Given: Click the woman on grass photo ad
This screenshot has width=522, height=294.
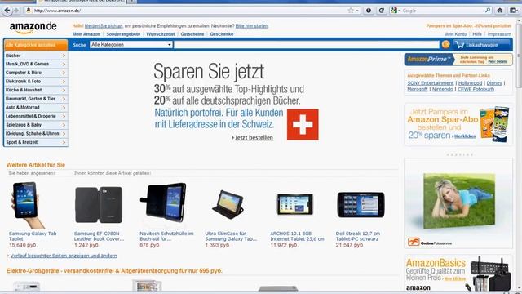Looking at the screenshot, I should (459, 201).
